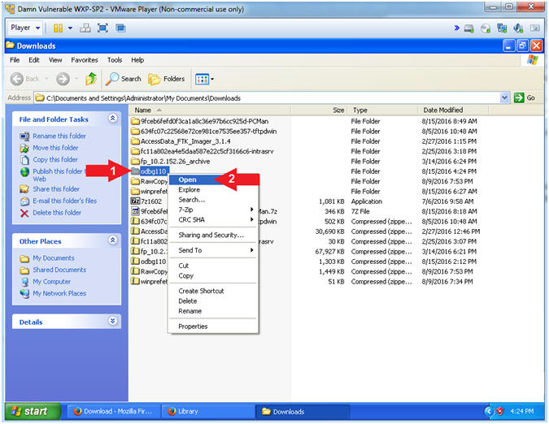Click Copy this folder link

(55, 160)
